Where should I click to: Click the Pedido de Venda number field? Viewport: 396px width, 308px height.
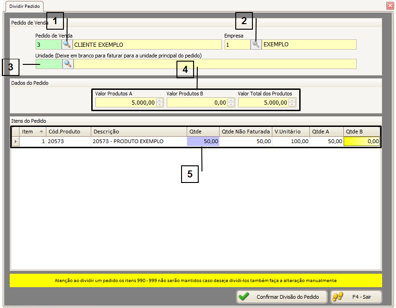pos(48,44)
